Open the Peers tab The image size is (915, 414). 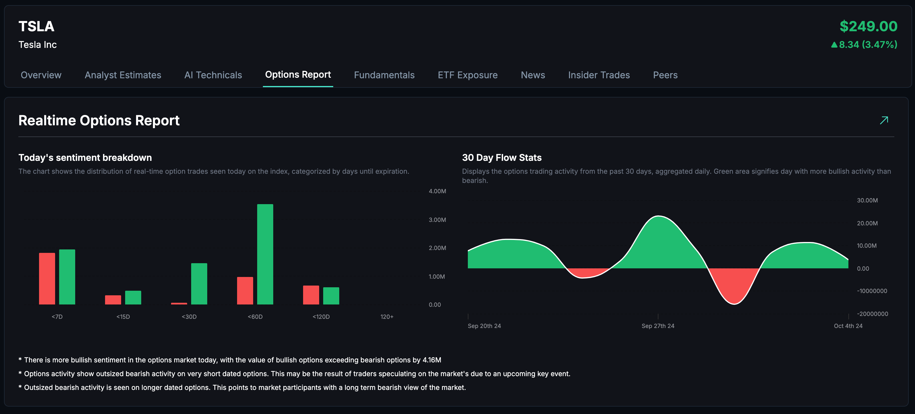click(x=665, y=75)
